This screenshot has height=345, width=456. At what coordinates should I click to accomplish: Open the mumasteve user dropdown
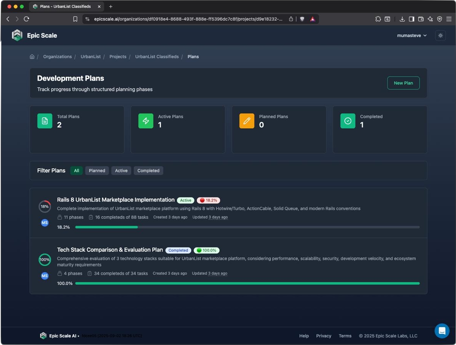pos(412,36)
